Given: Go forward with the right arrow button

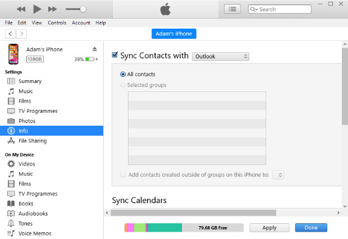Looking at the screenshot, I should 21,34.
